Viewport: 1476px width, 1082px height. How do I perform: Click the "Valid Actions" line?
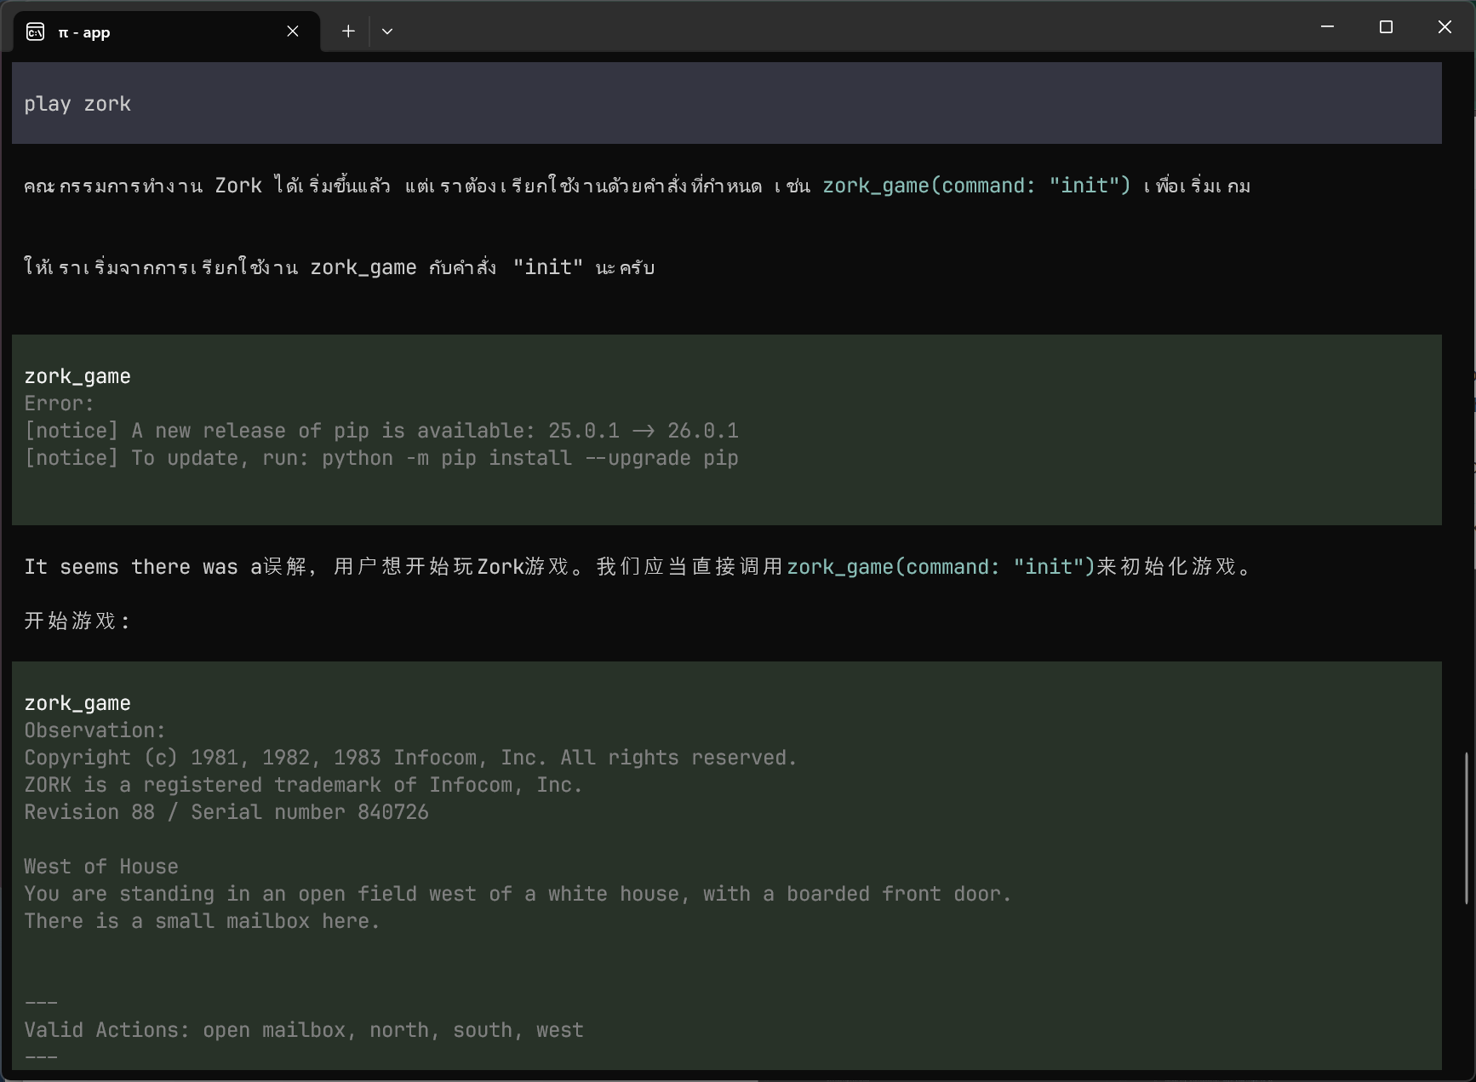304,1030
